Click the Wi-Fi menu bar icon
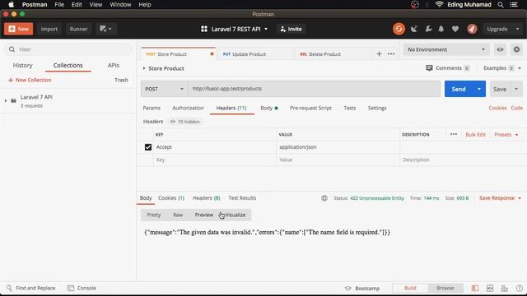The image size is (527, 296). (439, 5)
